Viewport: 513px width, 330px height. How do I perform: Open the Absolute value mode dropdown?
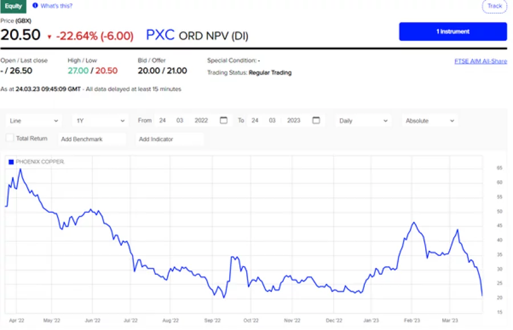[429, 120]
